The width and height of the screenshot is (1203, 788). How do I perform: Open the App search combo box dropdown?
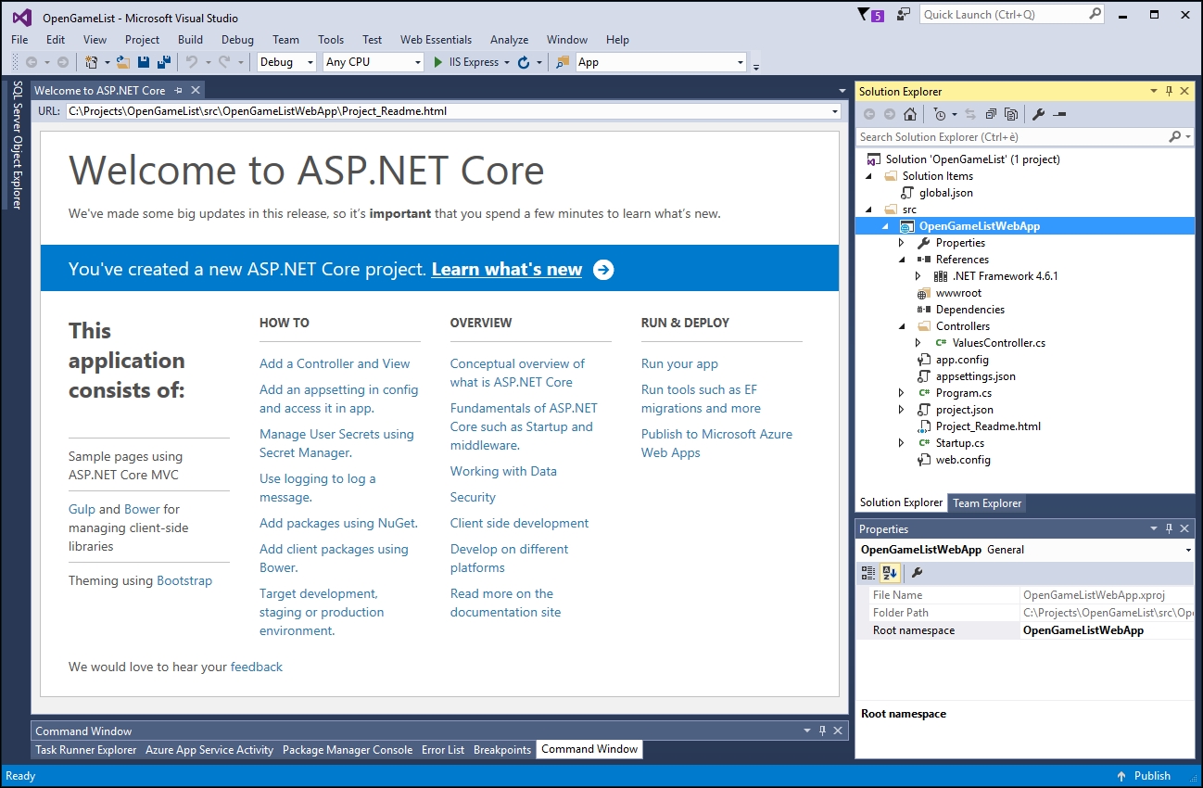740,62
